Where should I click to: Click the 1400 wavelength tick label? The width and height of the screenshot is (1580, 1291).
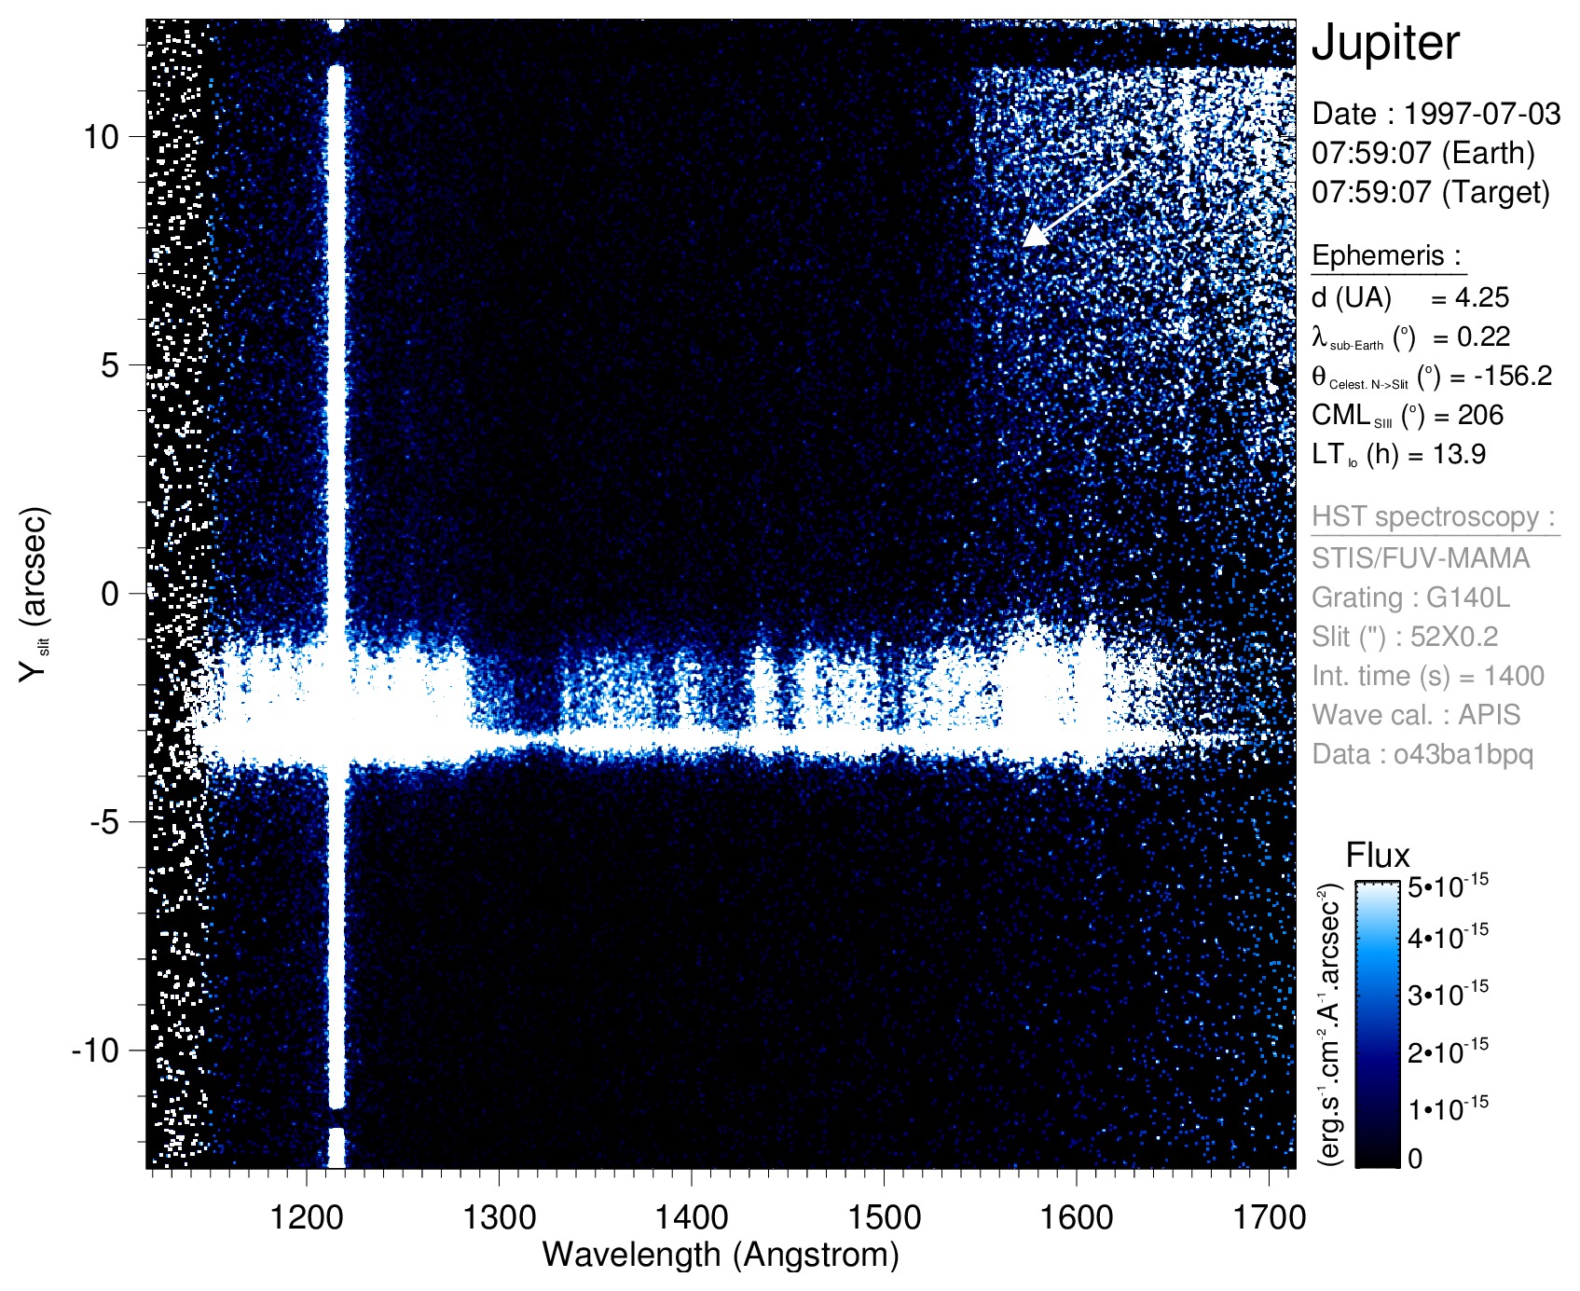coord(691,1216)
